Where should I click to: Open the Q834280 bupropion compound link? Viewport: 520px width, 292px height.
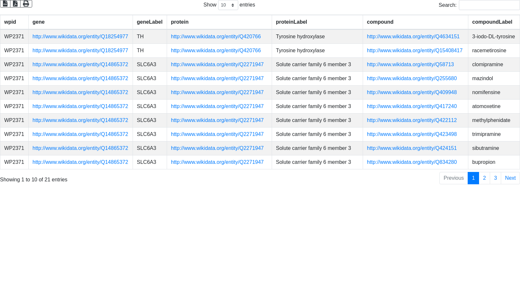pos(411,162)
